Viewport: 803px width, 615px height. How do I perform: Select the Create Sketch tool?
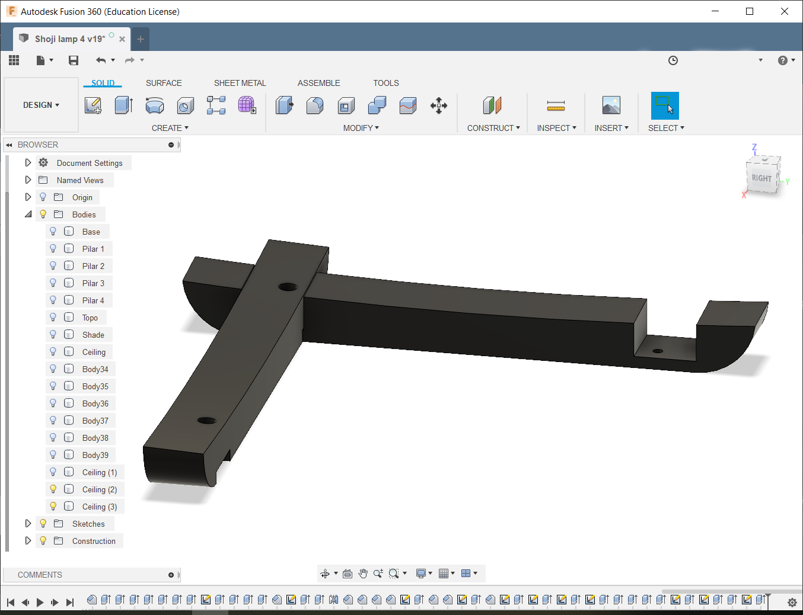click(93, 105)
